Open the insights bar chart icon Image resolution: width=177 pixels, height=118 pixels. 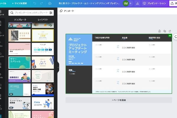137,4
